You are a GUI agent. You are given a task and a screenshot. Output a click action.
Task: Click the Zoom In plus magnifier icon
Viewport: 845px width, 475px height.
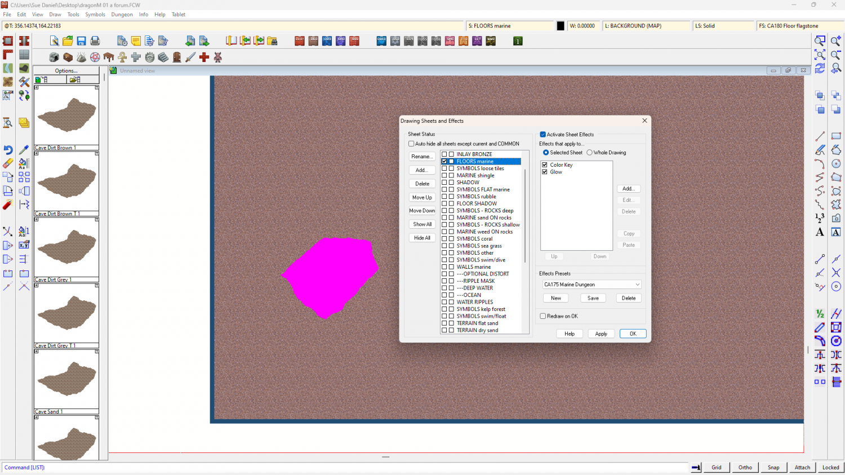836,41
